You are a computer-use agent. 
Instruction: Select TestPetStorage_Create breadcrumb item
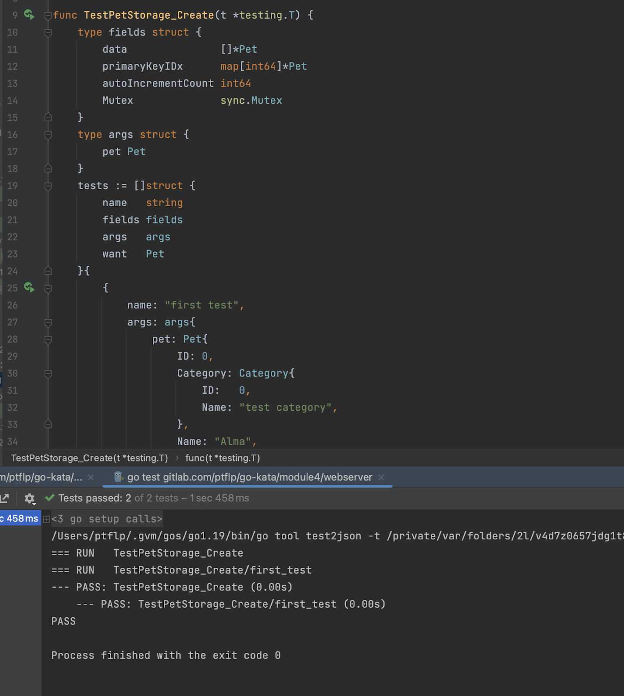(89, 458)
